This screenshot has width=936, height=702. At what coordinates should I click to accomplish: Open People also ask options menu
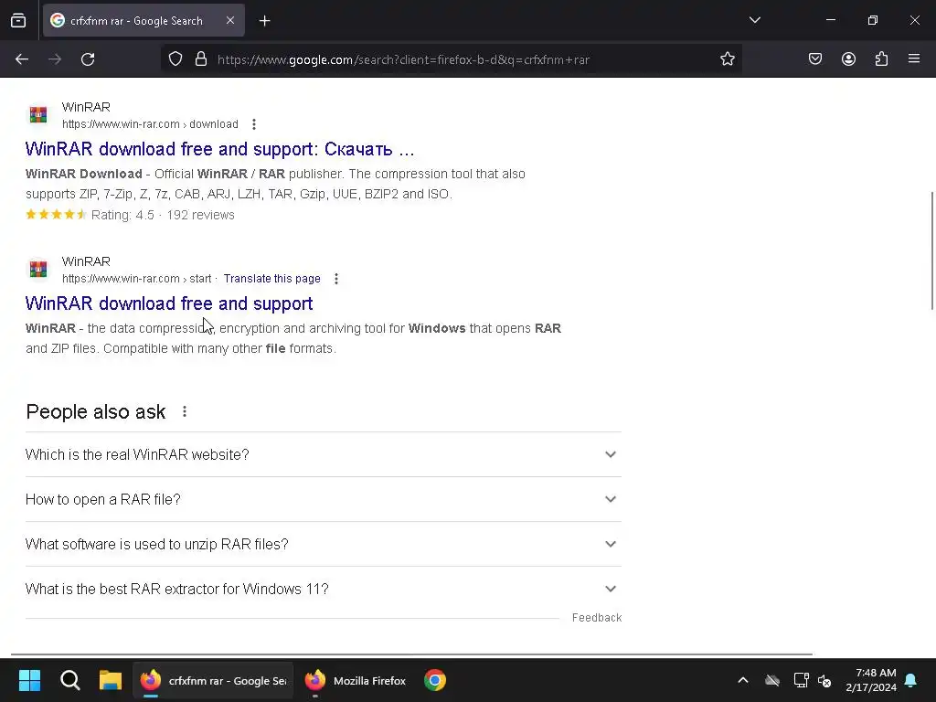pos(185,411)
